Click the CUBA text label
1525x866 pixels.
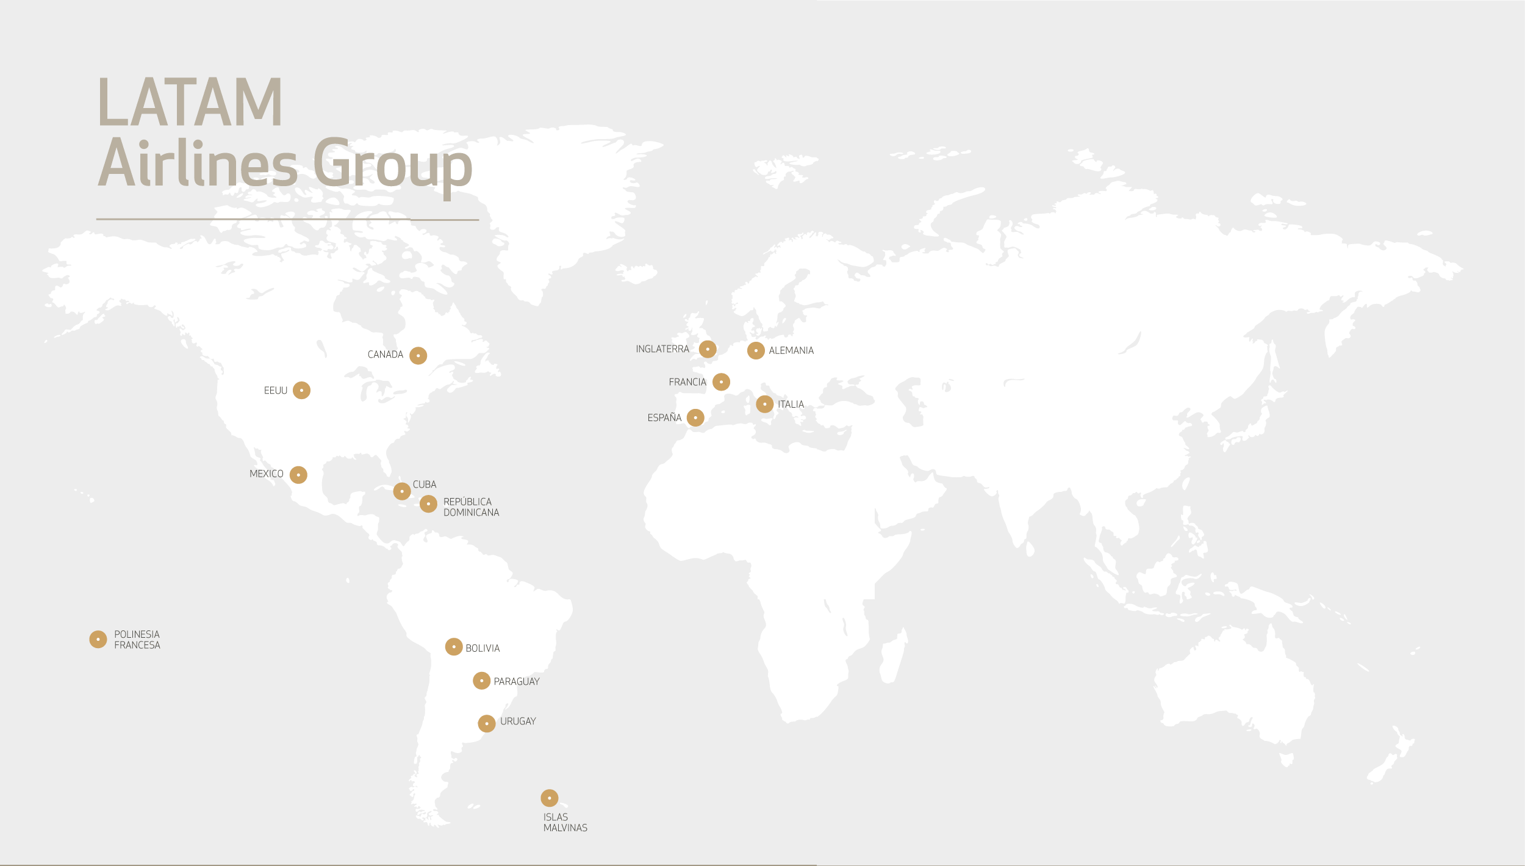[x=425, y=485]
